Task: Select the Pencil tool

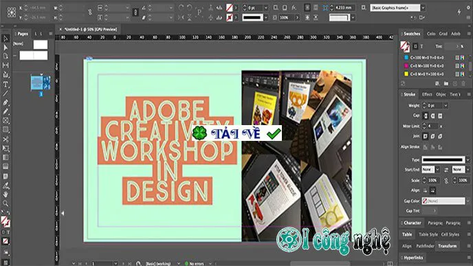Action: tap(5, 111)
